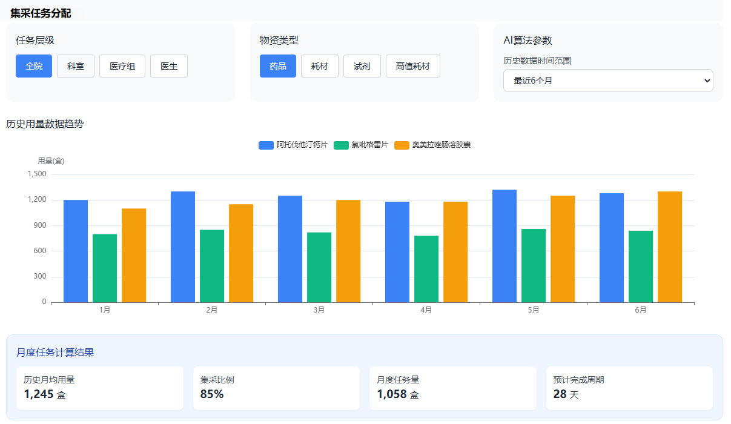Image resolution: width=731 pixels, height=424 pixels.
Task: Click the blue bar for 1月
Action: 76,251
